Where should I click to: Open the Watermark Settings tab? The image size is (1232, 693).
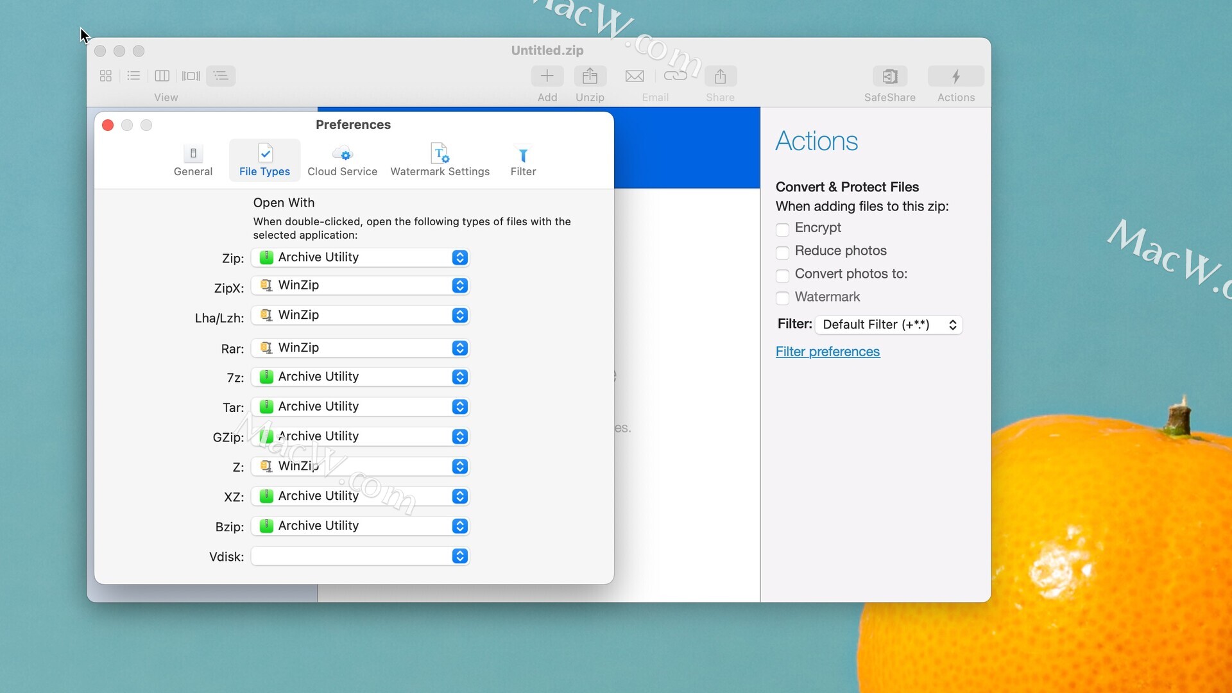click(x=440, y=160)
